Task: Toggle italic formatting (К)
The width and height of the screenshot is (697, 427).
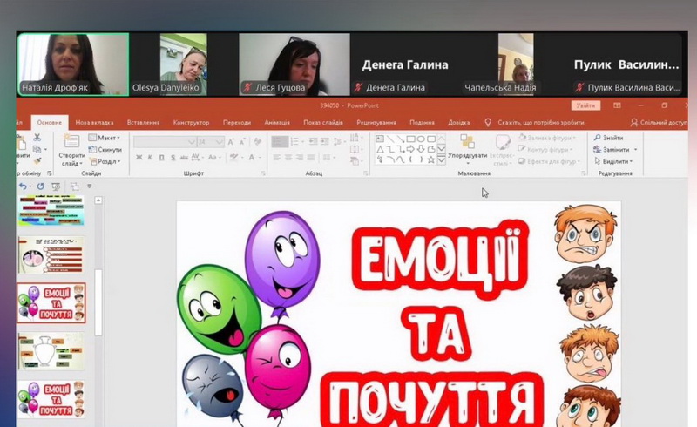Action: pyautogui.click(x=150, y=158)
